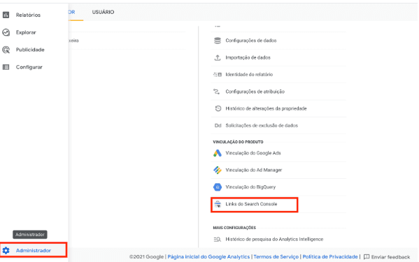Open Configurações de dados
Image resolution: width=419 pixels, height=262 pixels.
pos(251,41)
